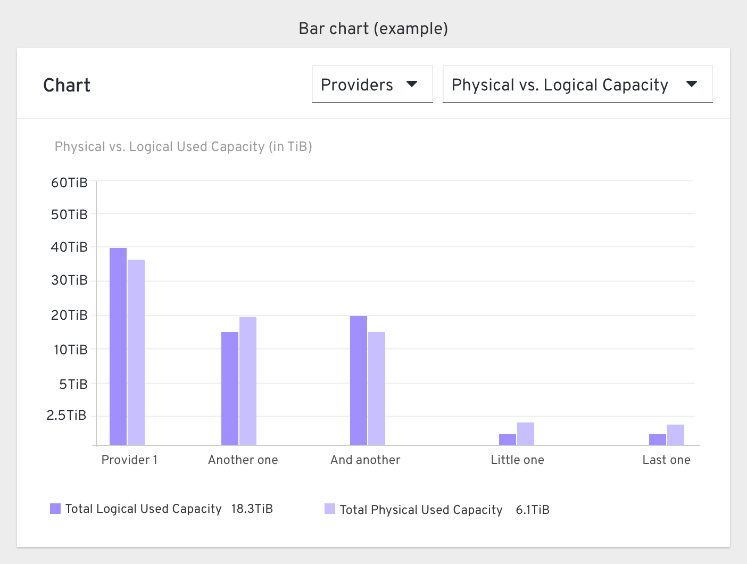This screenshot has width=747, height=564.
Task: Click the 40TiB y-axis label
Action: (69, 247)
